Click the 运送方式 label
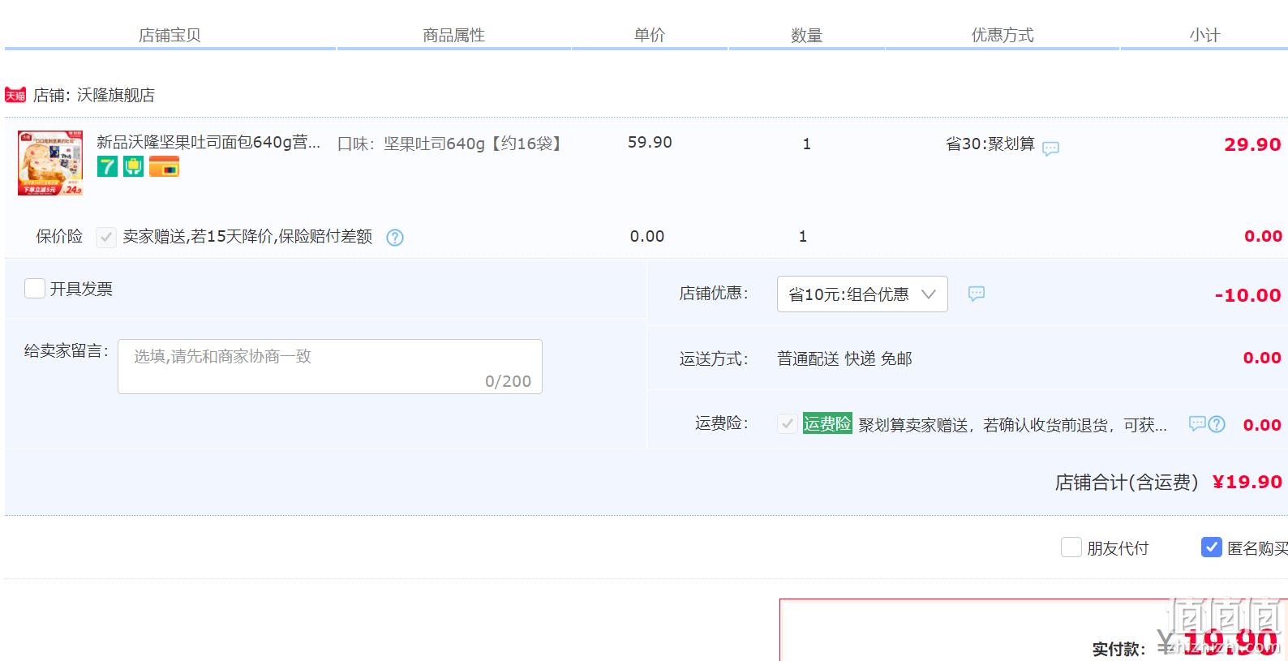1288x661 pixels. (x=714, y=358)
